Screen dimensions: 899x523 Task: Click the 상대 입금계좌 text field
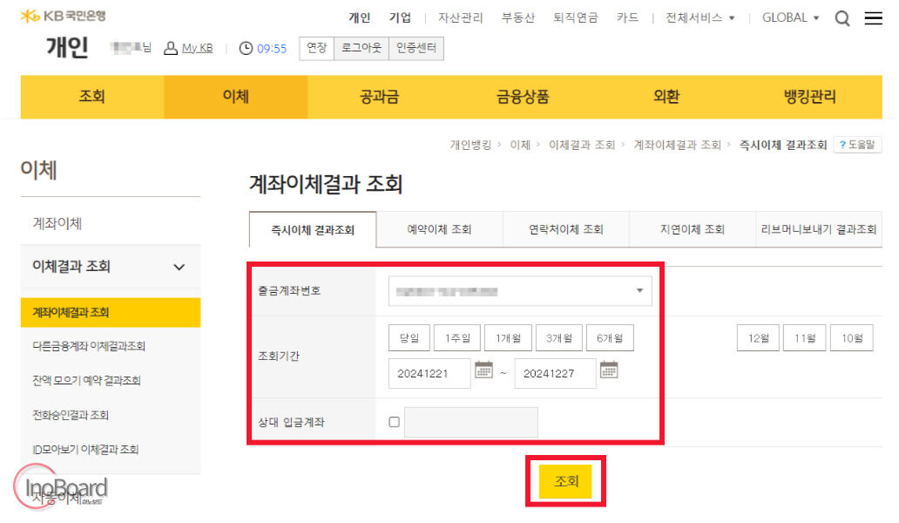470,422
